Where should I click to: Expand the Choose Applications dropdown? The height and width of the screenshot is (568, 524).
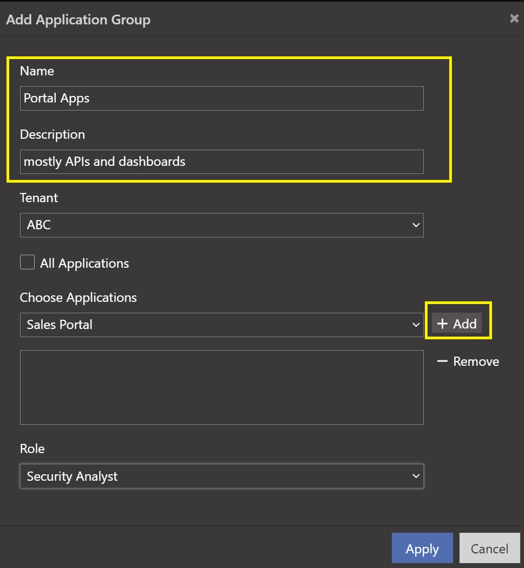pos(221,325)
